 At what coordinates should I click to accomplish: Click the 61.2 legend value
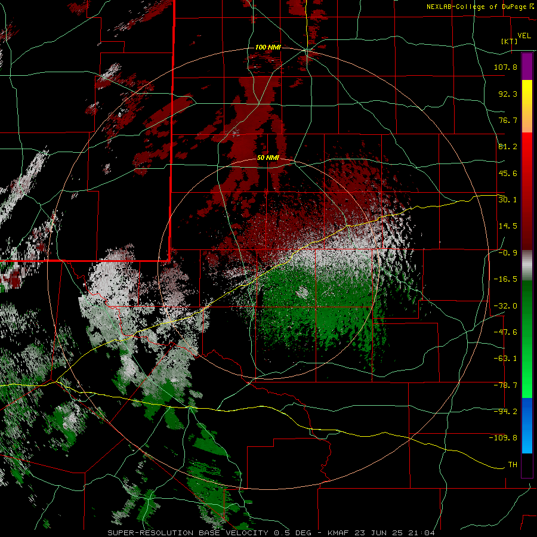[x=508, y=147]
